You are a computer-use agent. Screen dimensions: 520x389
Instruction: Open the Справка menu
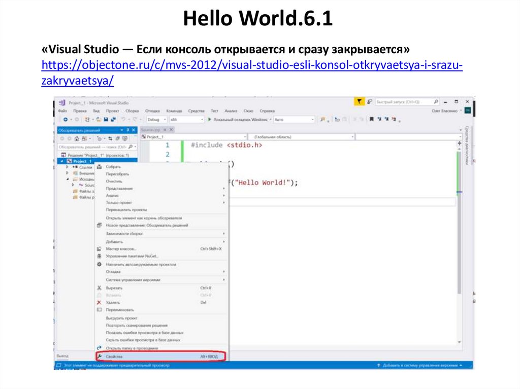pos(267,111)
